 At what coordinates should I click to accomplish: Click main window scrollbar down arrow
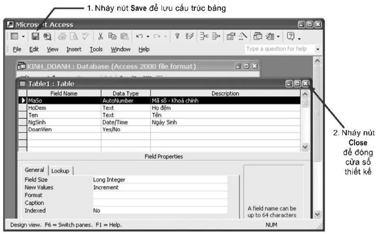point(317,214)
